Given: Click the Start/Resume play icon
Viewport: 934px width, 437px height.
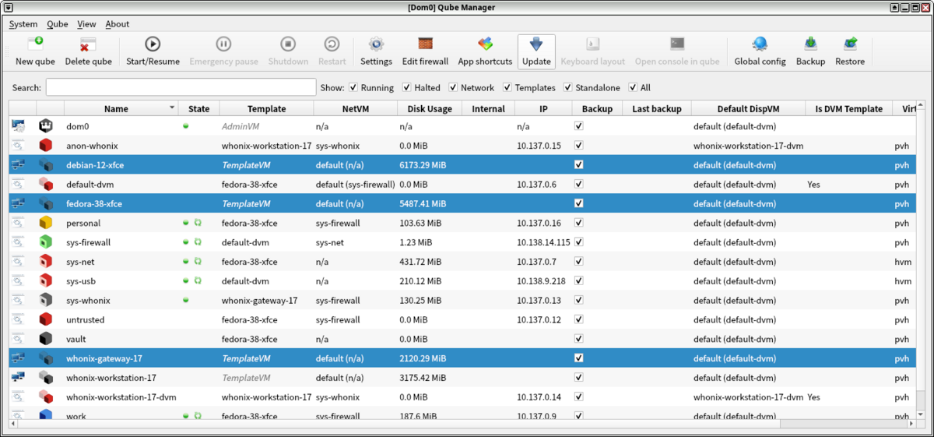Looking at the screenshot, I should [x=153, y=44].
